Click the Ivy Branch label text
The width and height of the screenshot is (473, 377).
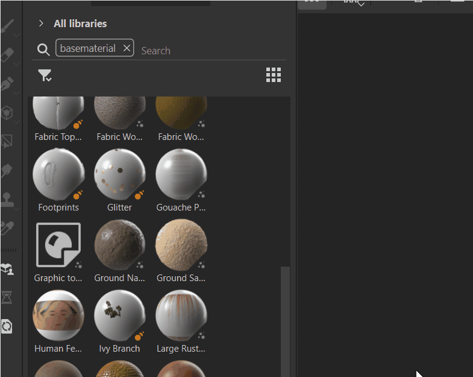click(119, 349)
